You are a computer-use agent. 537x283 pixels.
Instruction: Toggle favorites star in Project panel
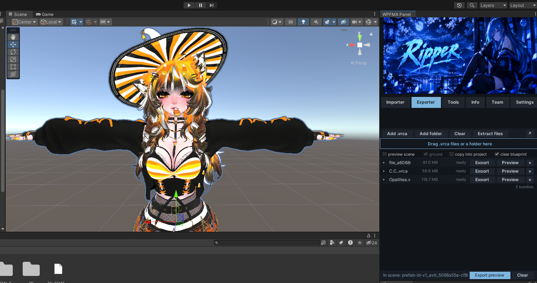[360, 243]
